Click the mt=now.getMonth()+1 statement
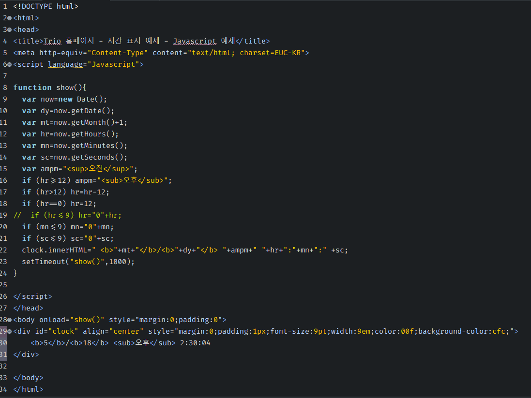The height and width of the screenshot is (398, 531). coord(84,122)
